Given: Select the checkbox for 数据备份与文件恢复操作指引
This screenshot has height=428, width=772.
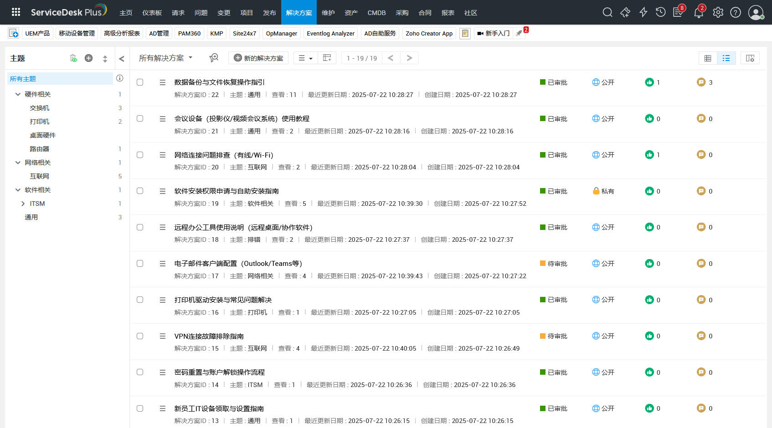Looking at the screenshot, I should click(x=140, y=82).
